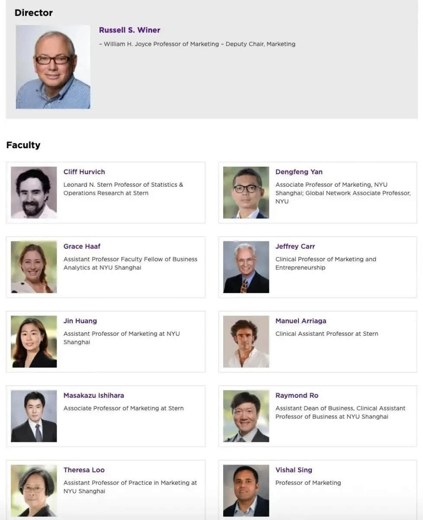Open Russell S. Winer's profile link
423x520 pixels.
point(129,30)
